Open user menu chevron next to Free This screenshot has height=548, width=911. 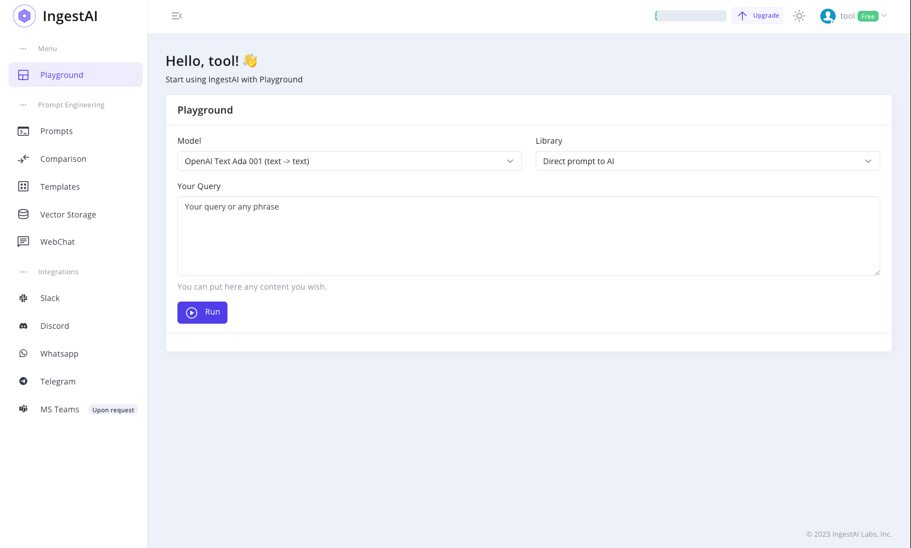point(884,15)
